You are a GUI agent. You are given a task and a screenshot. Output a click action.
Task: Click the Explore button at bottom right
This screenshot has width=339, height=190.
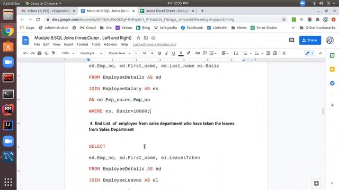coord(316,183)
